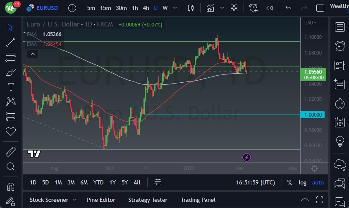
Task: Toggle the percent scale option
Action: click(290, 182)
